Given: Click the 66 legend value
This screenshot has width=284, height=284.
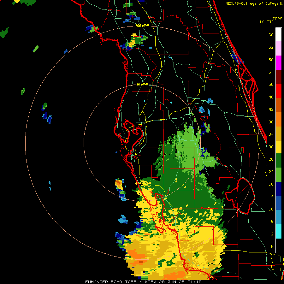Looking at the screenshot, I should click(271, 35).
